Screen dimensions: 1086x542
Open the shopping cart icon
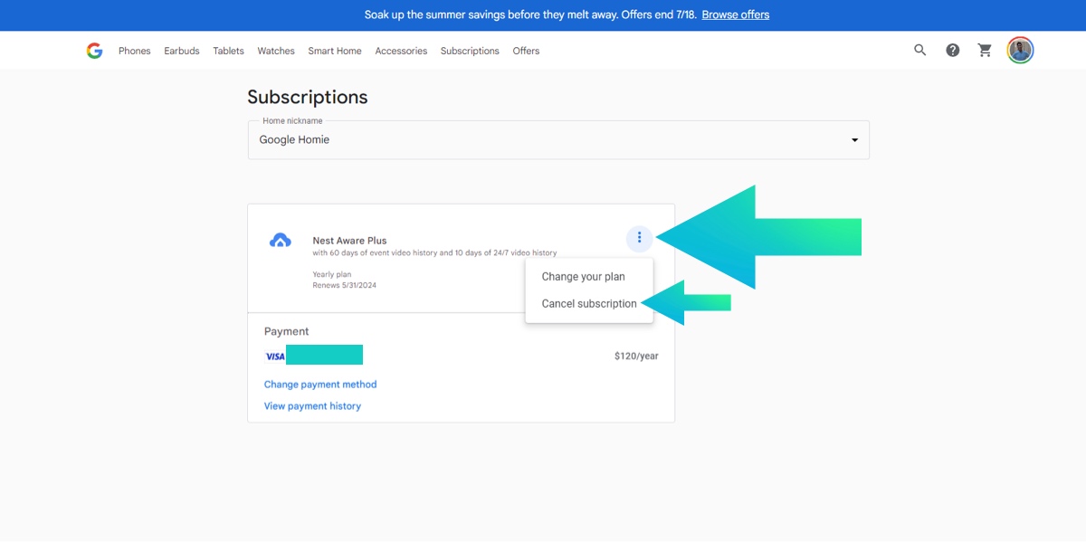[x=986, y=51]
